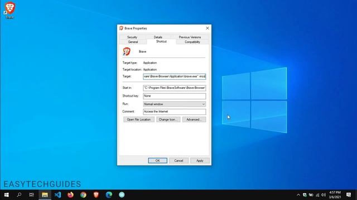Click into the Start in field

[175, 88]
